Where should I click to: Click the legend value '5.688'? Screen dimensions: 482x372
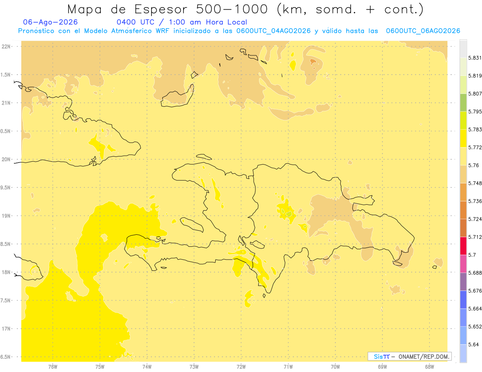(x=475, y=272)
